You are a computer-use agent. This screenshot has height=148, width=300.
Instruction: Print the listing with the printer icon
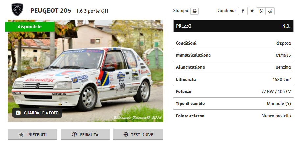point(195,11)
